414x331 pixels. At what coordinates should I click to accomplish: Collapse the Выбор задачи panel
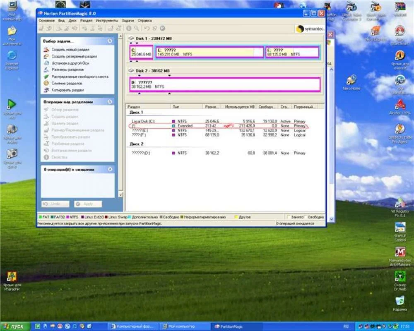[x=110, y=41]
